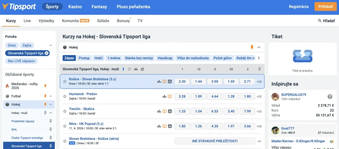Click the Prihlásiť login button
The image size is (339, 149).
point(326,7)
